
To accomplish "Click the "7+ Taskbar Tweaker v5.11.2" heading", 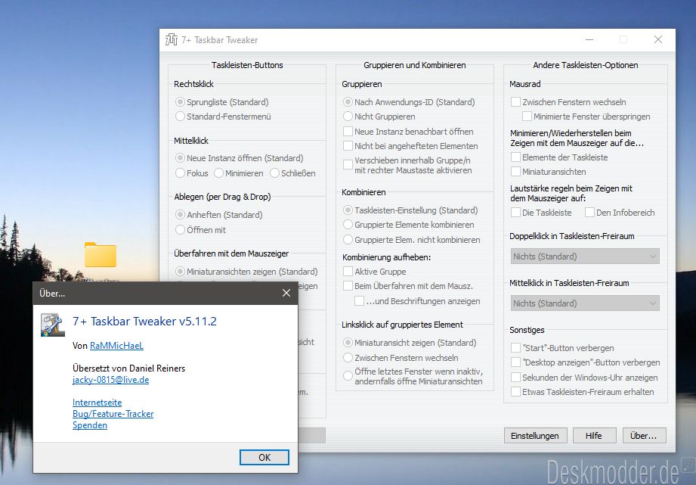I will (144, 321).
